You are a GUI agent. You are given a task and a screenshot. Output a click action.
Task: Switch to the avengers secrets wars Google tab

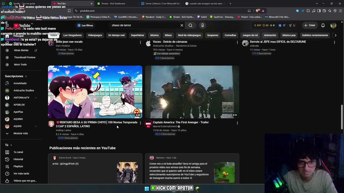point(205,3)
